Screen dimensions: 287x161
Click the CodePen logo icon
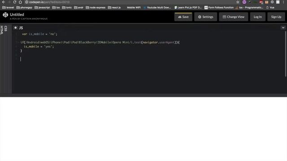[x=5, y=15]
